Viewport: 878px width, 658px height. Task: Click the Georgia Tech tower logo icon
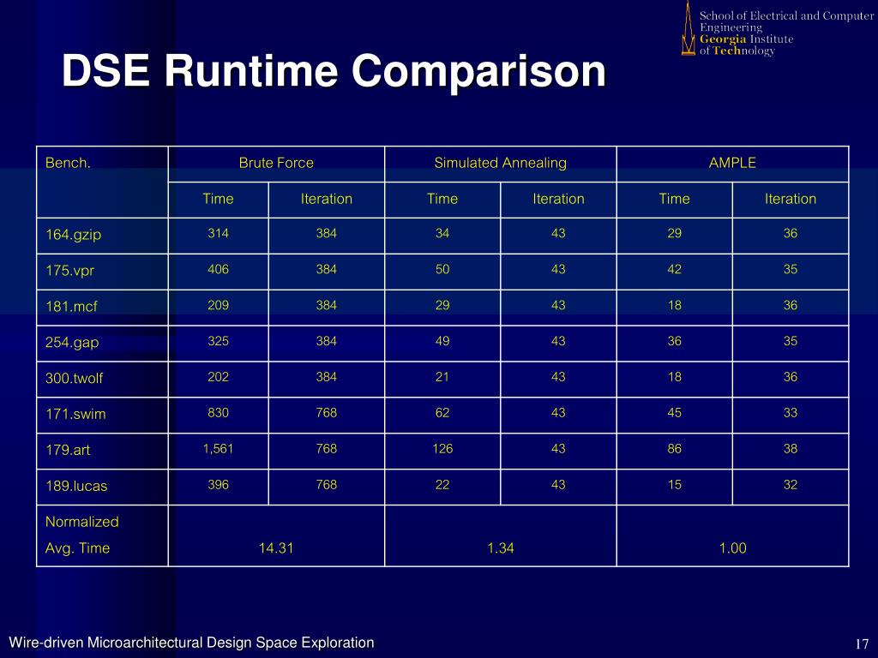click(x=689, y=28)
